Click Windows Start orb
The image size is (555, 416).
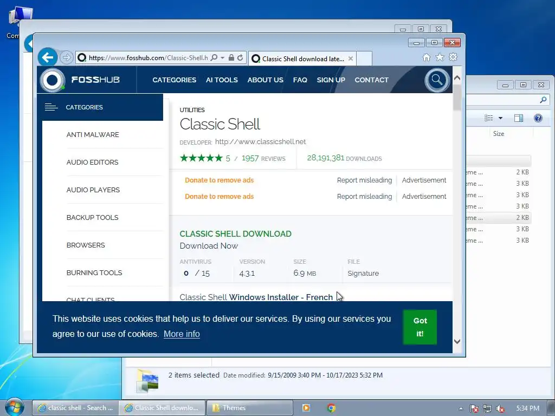point(14,407)
